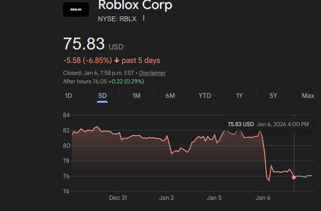Click the red down arrow icon
Image resolution: width=321 pixels, height=211 pixels.
[x=117, y=60]
